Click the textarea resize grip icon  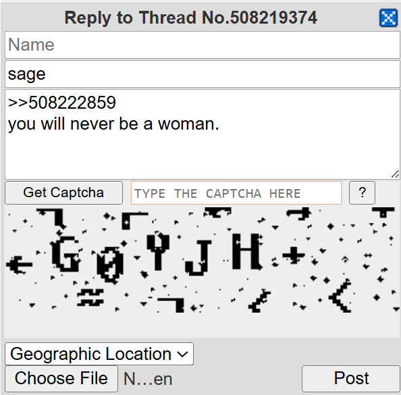395,174
